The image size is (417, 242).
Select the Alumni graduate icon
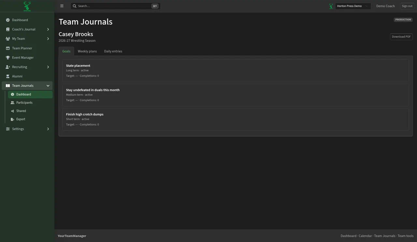8,76
